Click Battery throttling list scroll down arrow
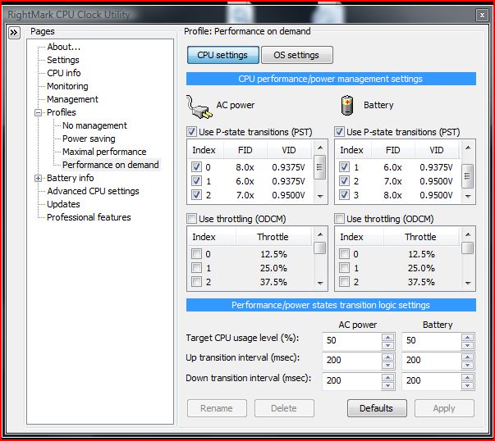495x441 pixels. click(468, 283)
